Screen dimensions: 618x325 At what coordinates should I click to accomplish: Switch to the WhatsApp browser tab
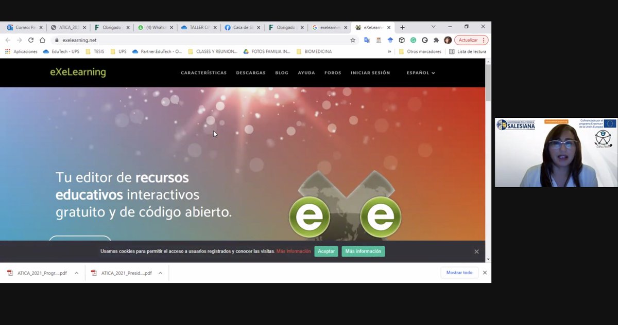tap(156, 27)
